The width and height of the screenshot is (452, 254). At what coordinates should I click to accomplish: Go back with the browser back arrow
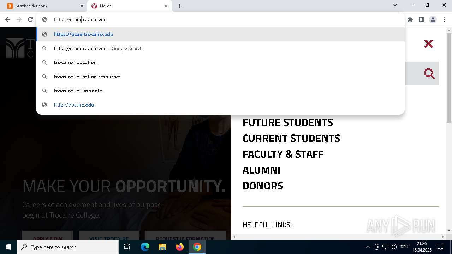(8, 19)
